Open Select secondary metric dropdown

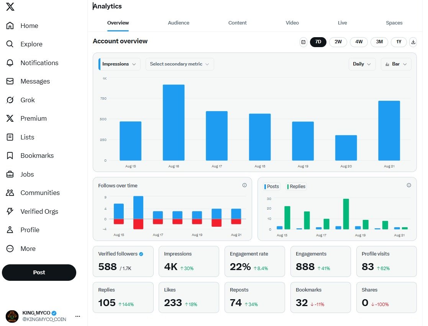point(179,64)
